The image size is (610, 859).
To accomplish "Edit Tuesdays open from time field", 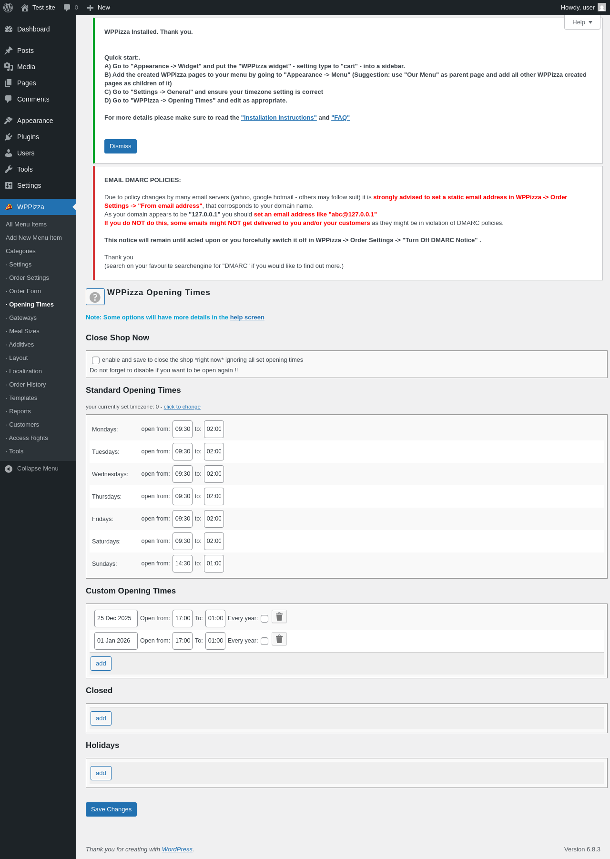I will tap(183, 451).
